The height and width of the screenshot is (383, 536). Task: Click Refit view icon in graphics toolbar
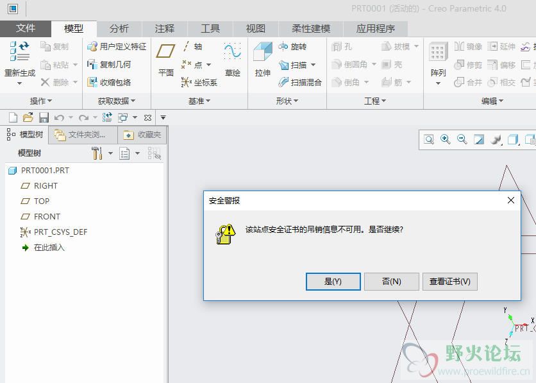[429, 139]
